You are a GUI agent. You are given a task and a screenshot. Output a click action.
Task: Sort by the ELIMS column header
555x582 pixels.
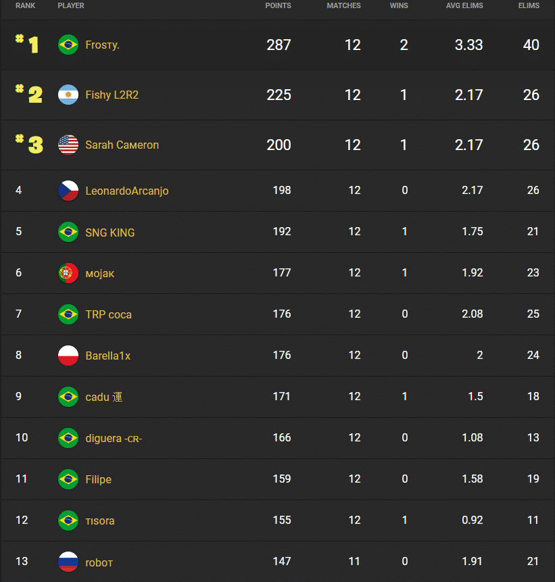click(529, 5)
